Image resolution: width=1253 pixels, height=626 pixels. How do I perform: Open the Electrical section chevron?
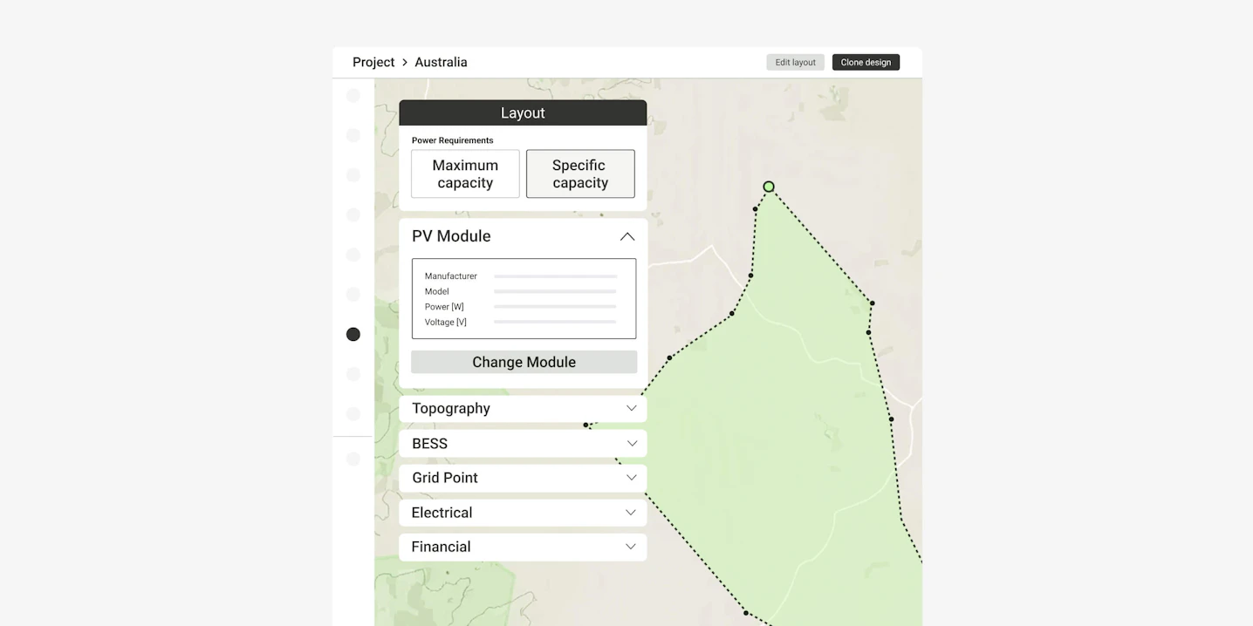631,512
